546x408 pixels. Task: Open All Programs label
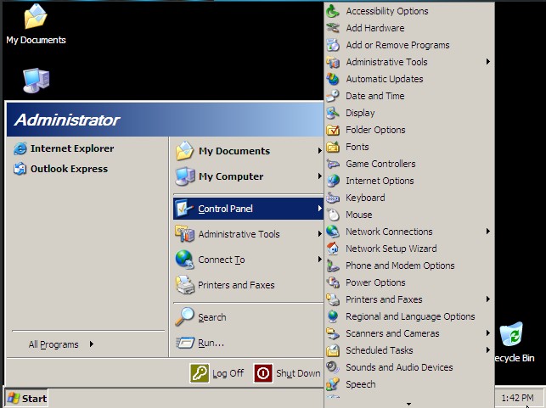[x=53, y=344]
